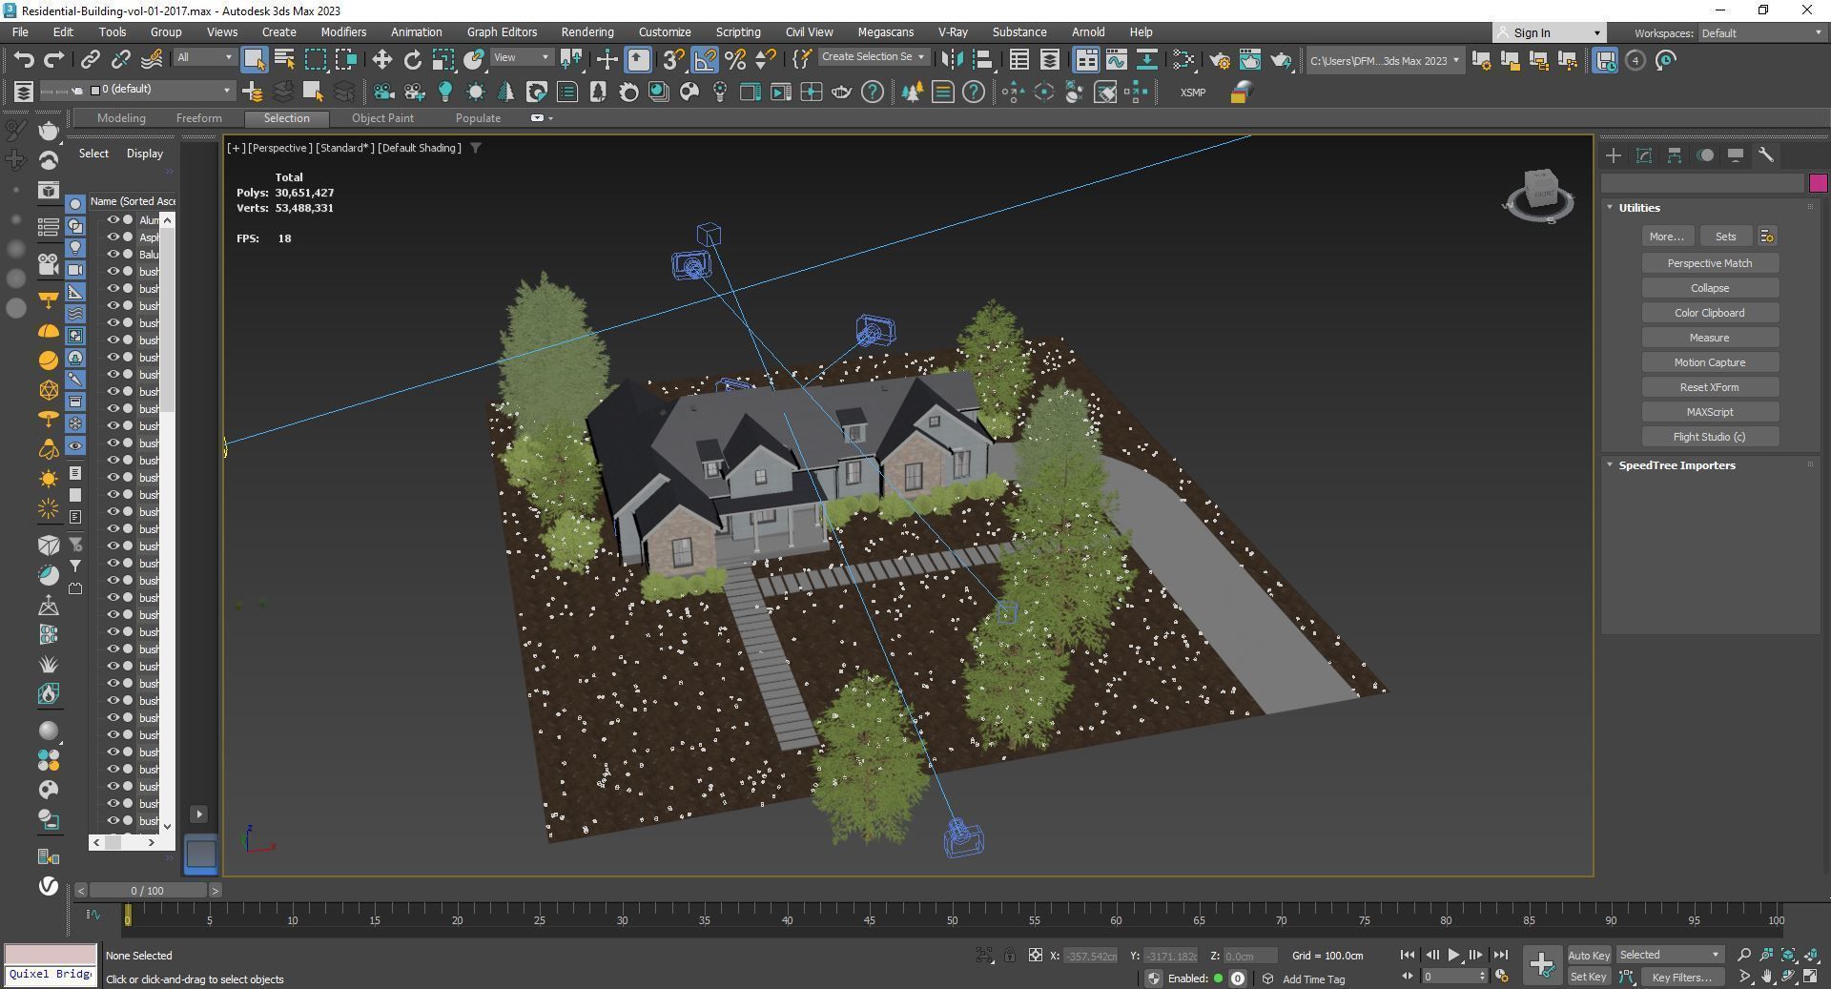Viewport: 1831px width, 989px height.
Task: Click the Bind to Space Warp icon
Action: click(152, 60)
